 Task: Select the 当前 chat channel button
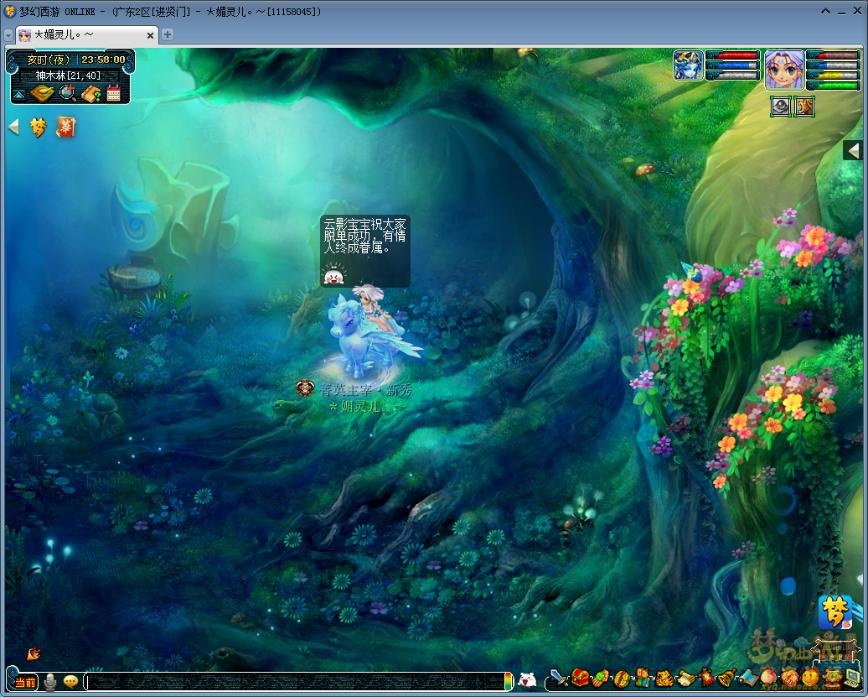(x=25, y=682)
